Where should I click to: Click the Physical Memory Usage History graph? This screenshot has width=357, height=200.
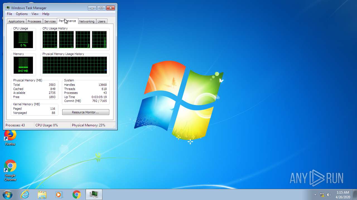point(75,65)
